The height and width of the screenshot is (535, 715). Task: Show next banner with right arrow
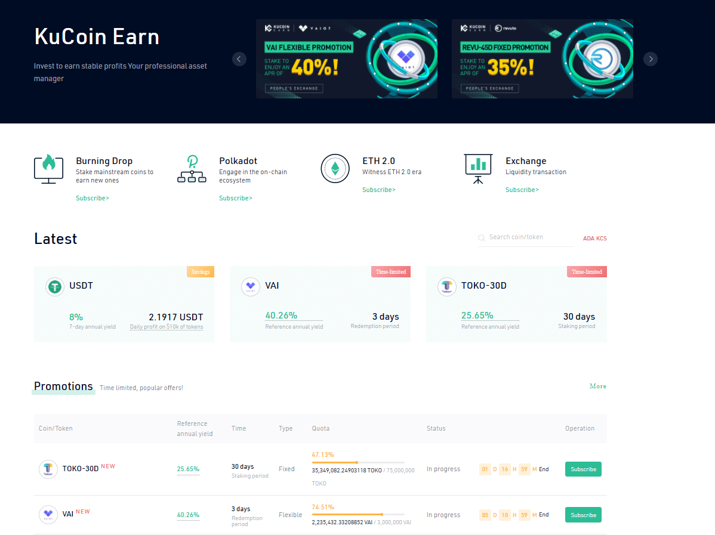651,58
